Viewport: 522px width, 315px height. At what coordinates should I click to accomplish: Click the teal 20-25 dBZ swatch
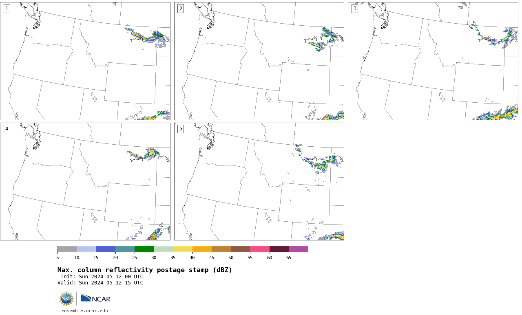click(125, 249)
